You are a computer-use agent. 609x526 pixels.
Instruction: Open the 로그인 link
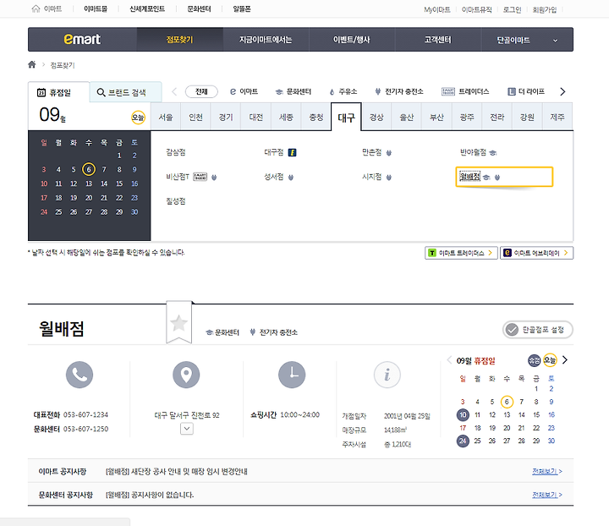pyautogui.click(x=512, y=9)
